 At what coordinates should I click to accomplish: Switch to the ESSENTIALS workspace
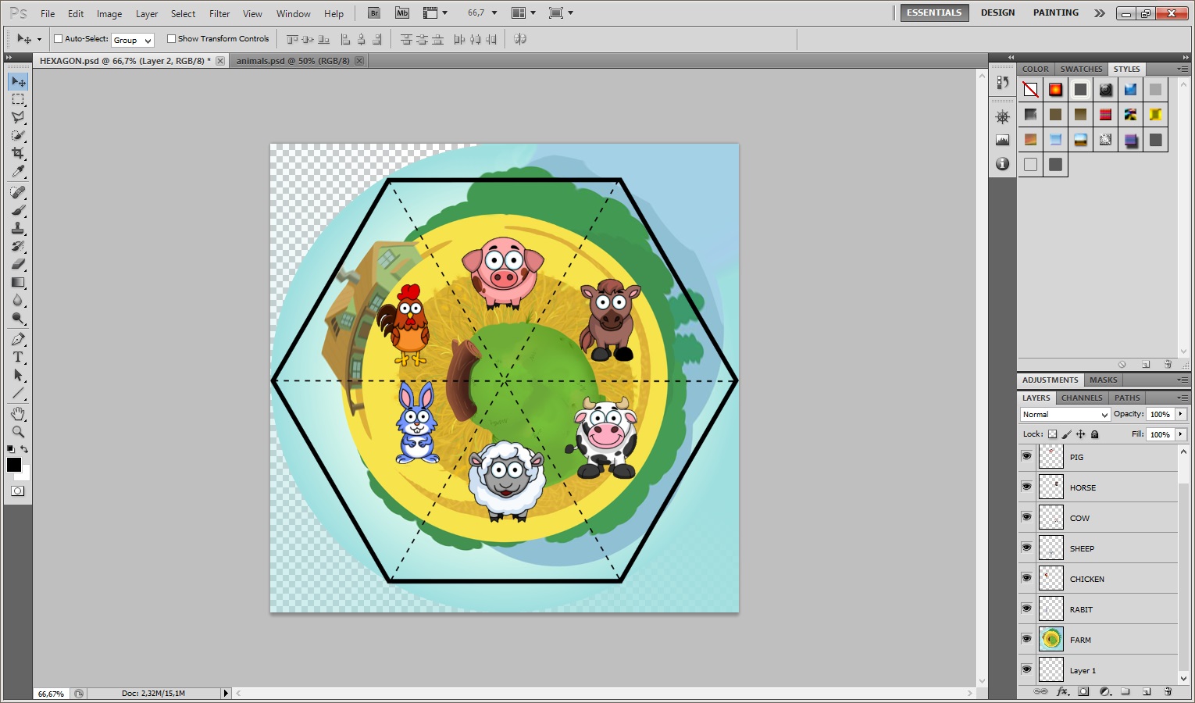point(934,13)
